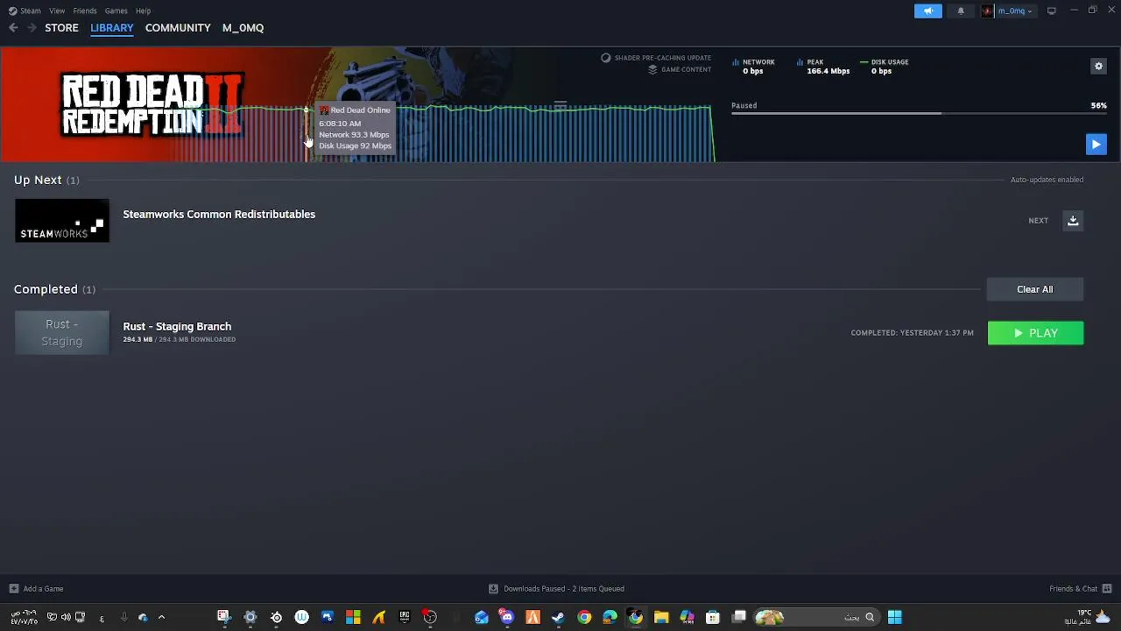Open the colorful Microsoft squares taskbar icon
The image size is (1121, 631).
click(x=353, y=617)
